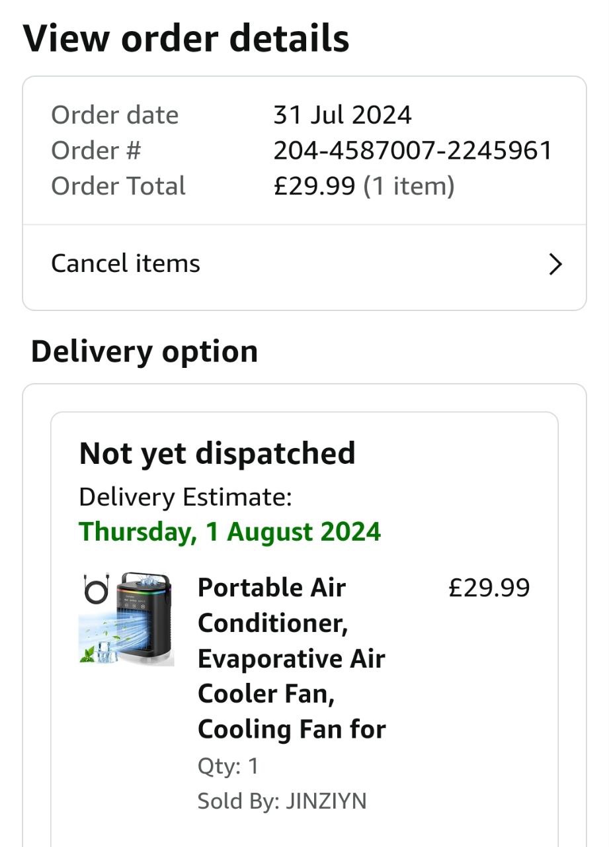Tap the £29.99 item price
This screenshot has width=609, height=847.
pyautogui.click(x=489, y=588)
